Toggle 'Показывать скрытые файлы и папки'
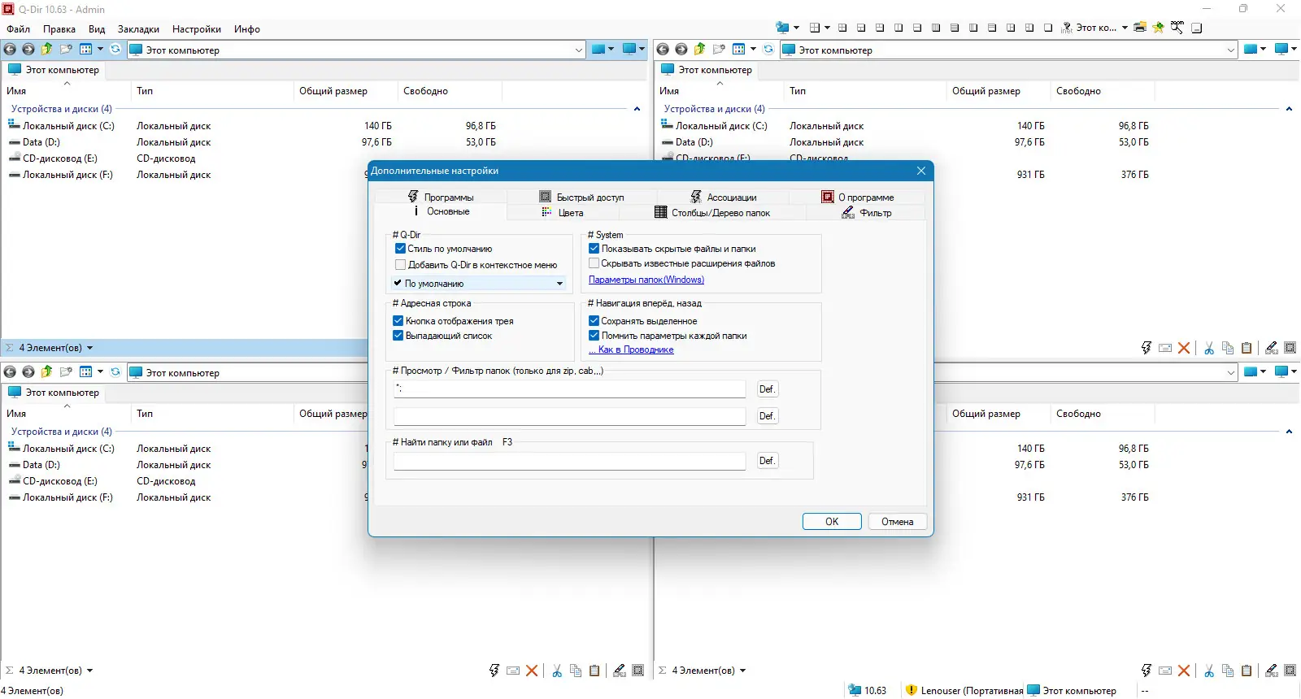Screen dimensions: 1301x699 click(594, 249)
